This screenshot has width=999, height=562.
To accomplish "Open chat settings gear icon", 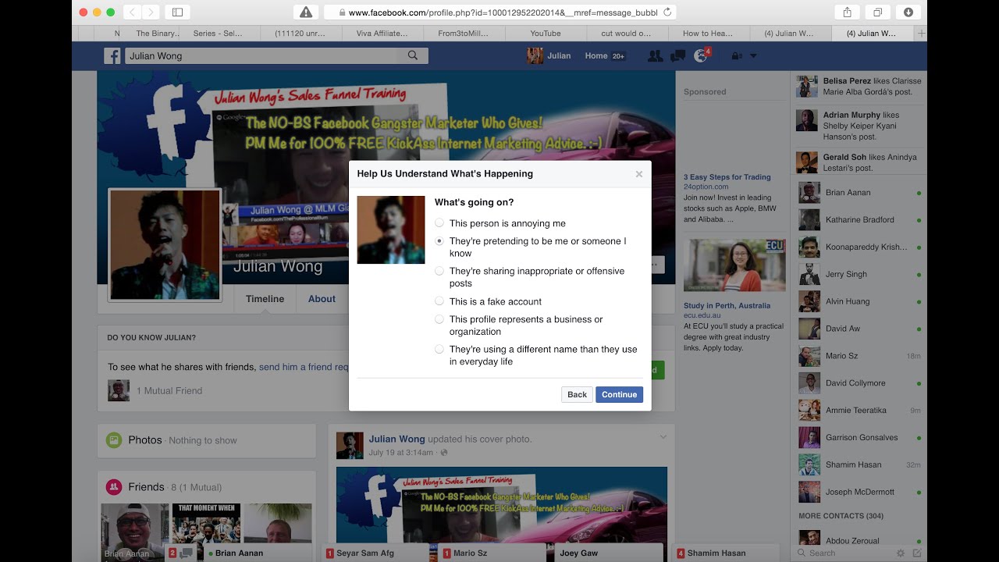I will coord(901,553).
